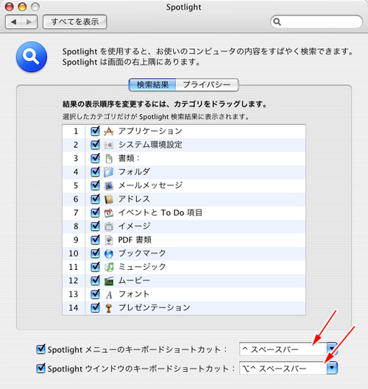This screenshot has width=368, height=389.
Task: Click the イメージ image icon
Action: click(108, 226)
